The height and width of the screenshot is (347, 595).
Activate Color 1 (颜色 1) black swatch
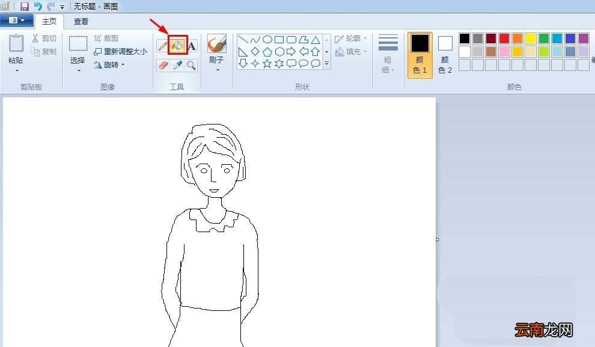[x=420, y=55]
